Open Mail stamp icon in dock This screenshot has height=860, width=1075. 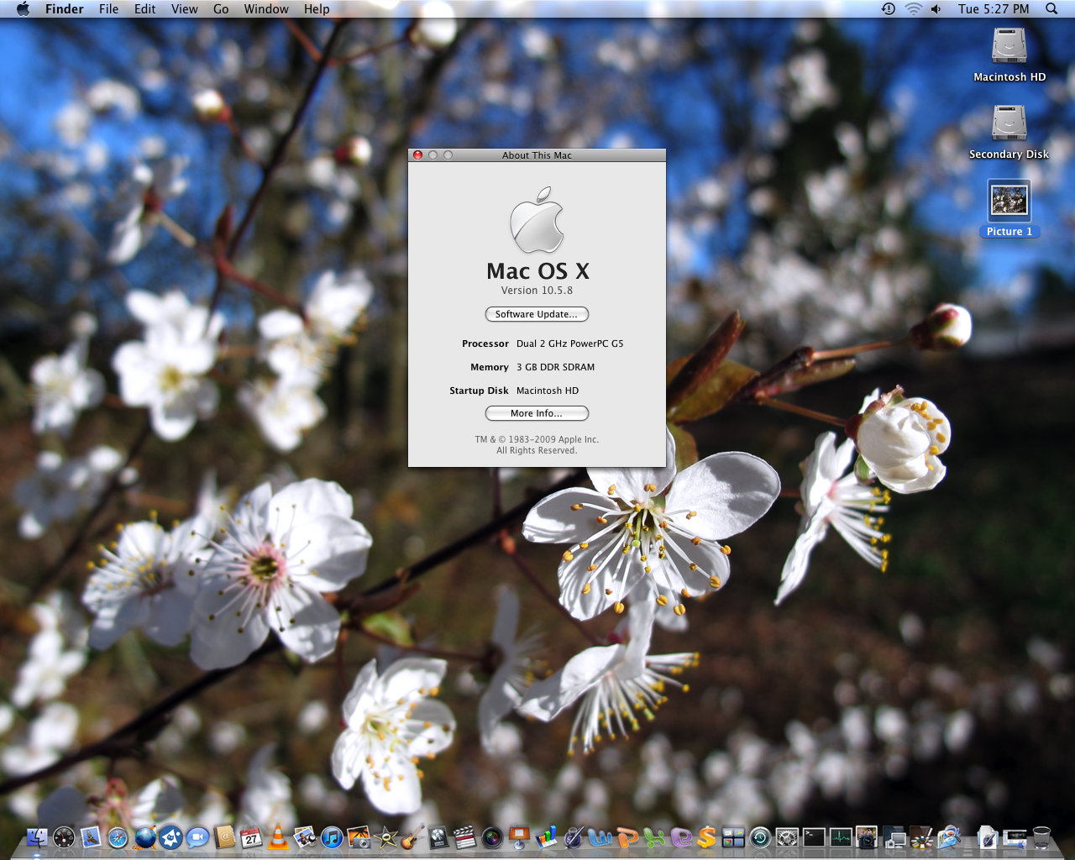click(91, 837)
